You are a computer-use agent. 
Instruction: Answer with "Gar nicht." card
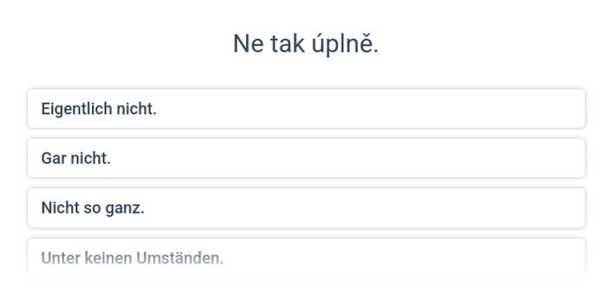306,158
